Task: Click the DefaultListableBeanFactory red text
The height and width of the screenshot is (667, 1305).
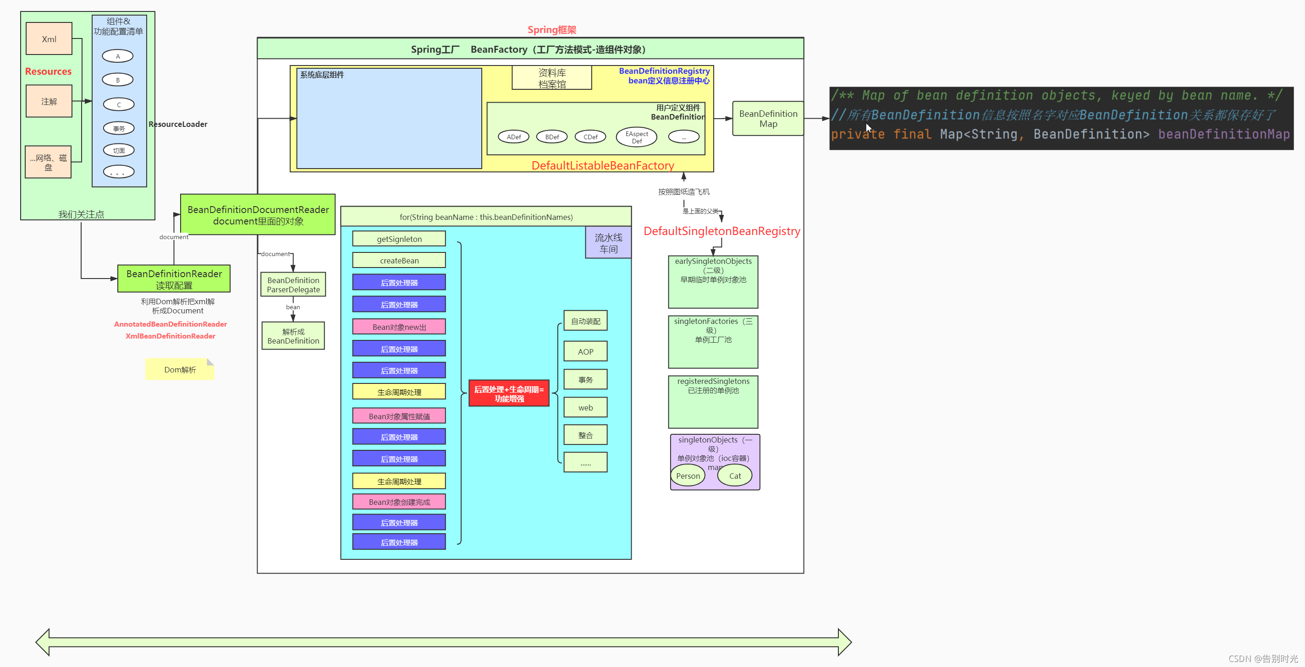Action: [x=602, y=166]
